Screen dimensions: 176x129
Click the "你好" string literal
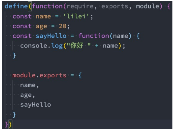[x=79, y=45]
